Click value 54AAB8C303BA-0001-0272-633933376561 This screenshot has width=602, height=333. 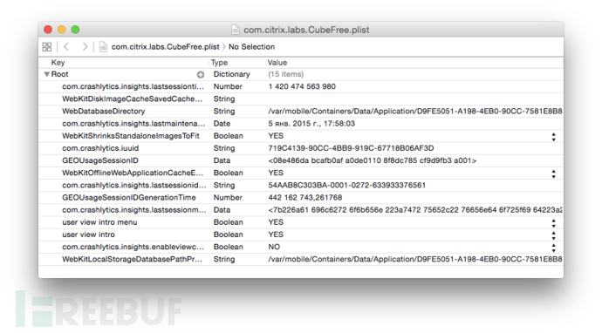click(346, 186)
